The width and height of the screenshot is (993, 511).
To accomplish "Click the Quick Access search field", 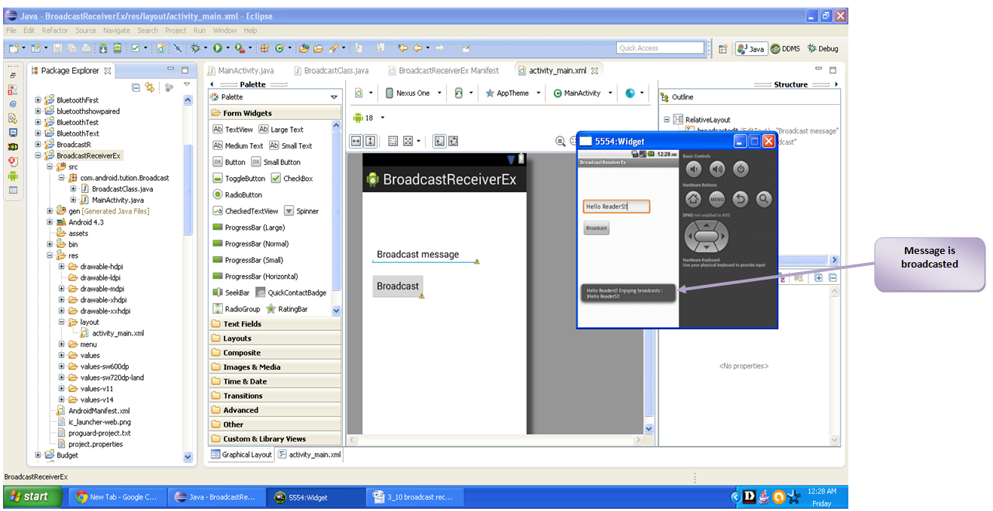I will pos(661,48).
